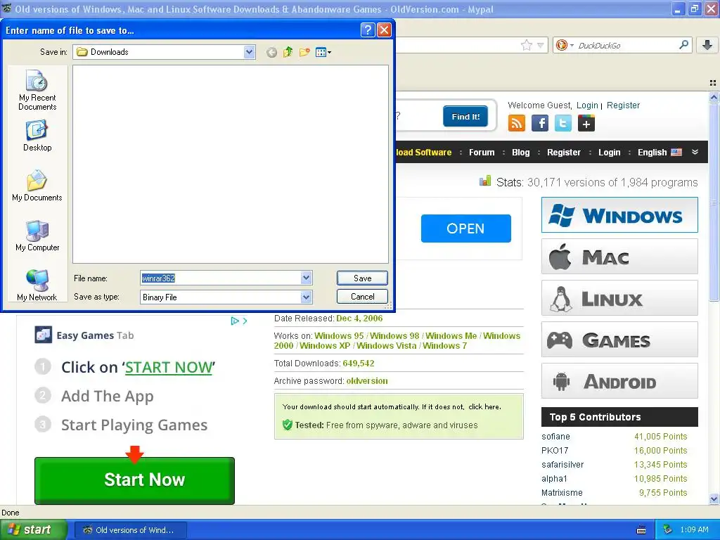Click the search magnifier icon
The height and width of the screenshot is (540, 720).
(683, 45)
